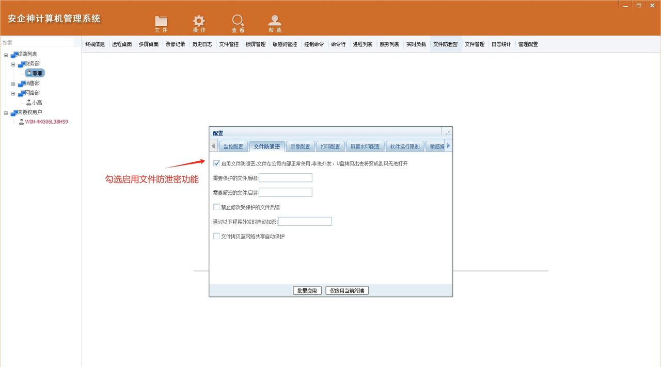The height and width of the screenshot is (367, 661).
Task: Open the 录像记录 main tab
Action: click(176, 44)
